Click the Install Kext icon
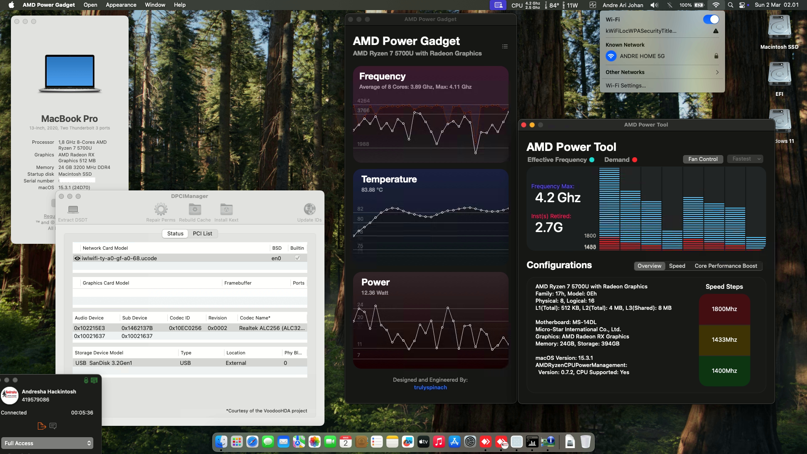 (x=226, y=209)
